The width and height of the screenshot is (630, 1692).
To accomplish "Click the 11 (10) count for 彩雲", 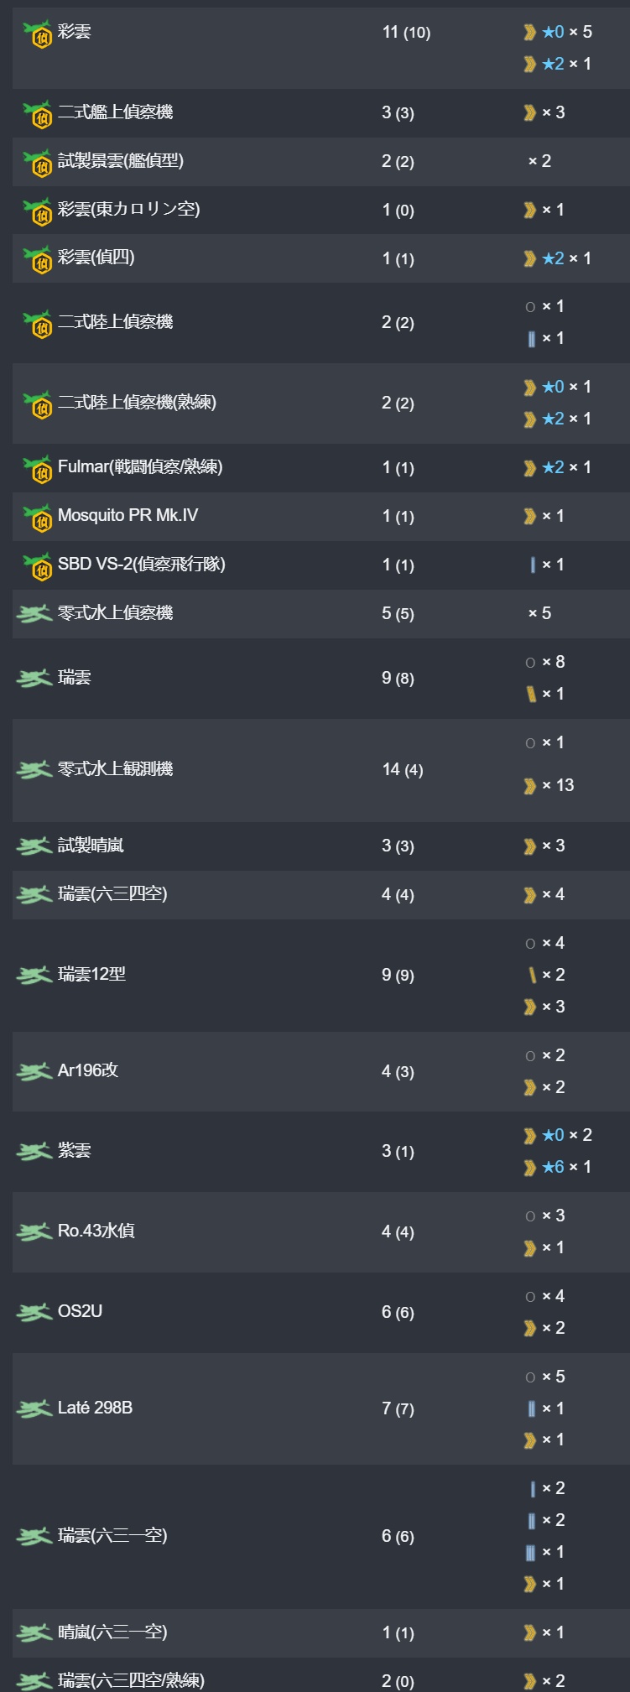I will pyautogui.click(x=406, y=33).
